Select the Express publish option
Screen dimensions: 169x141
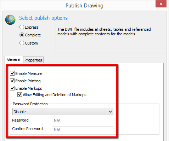tap(22, 27)
